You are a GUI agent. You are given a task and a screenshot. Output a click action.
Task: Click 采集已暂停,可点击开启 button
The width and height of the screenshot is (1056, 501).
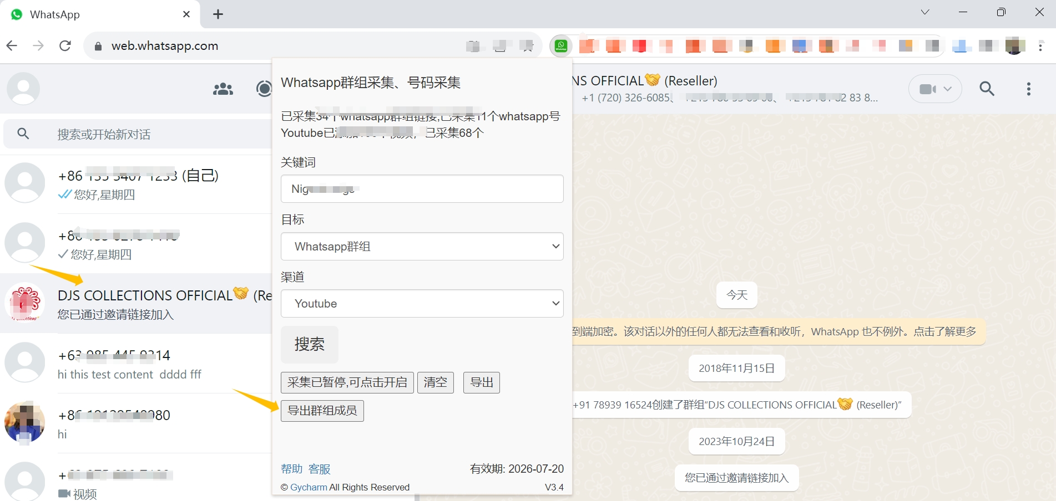click(x=347, y=382)
